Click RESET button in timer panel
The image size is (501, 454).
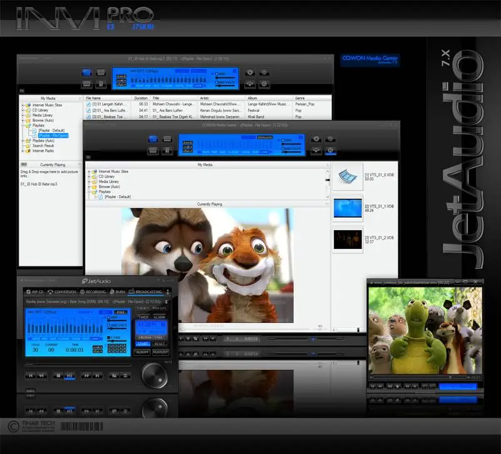pos(160,344)
